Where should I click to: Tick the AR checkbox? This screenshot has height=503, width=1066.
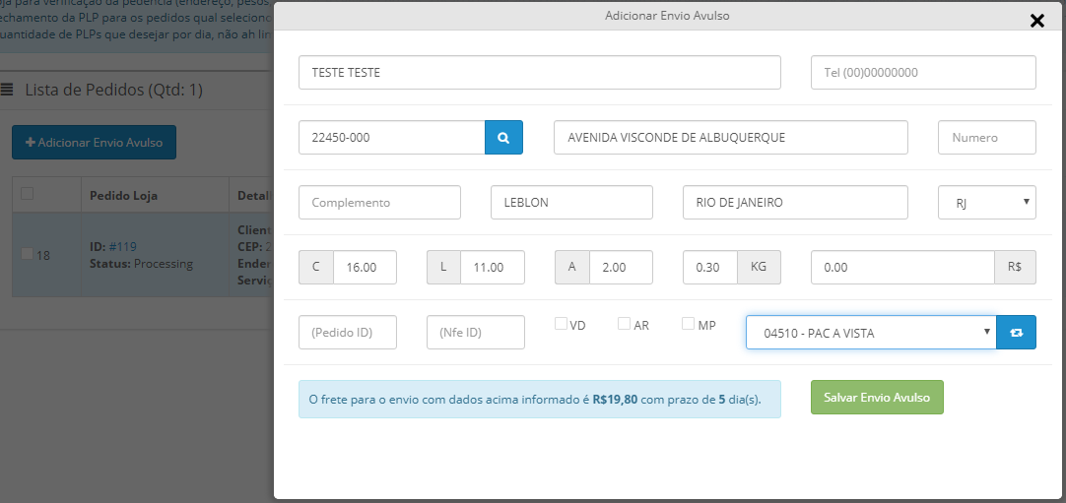624,324
